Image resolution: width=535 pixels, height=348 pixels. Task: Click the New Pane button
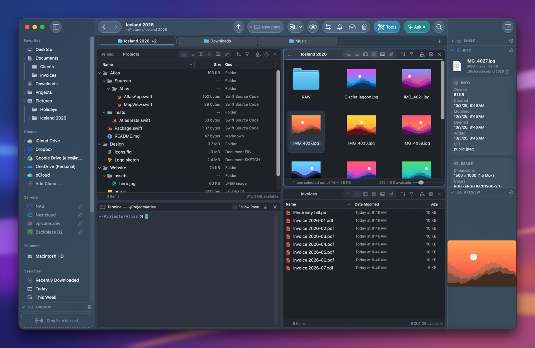point(266,27)
